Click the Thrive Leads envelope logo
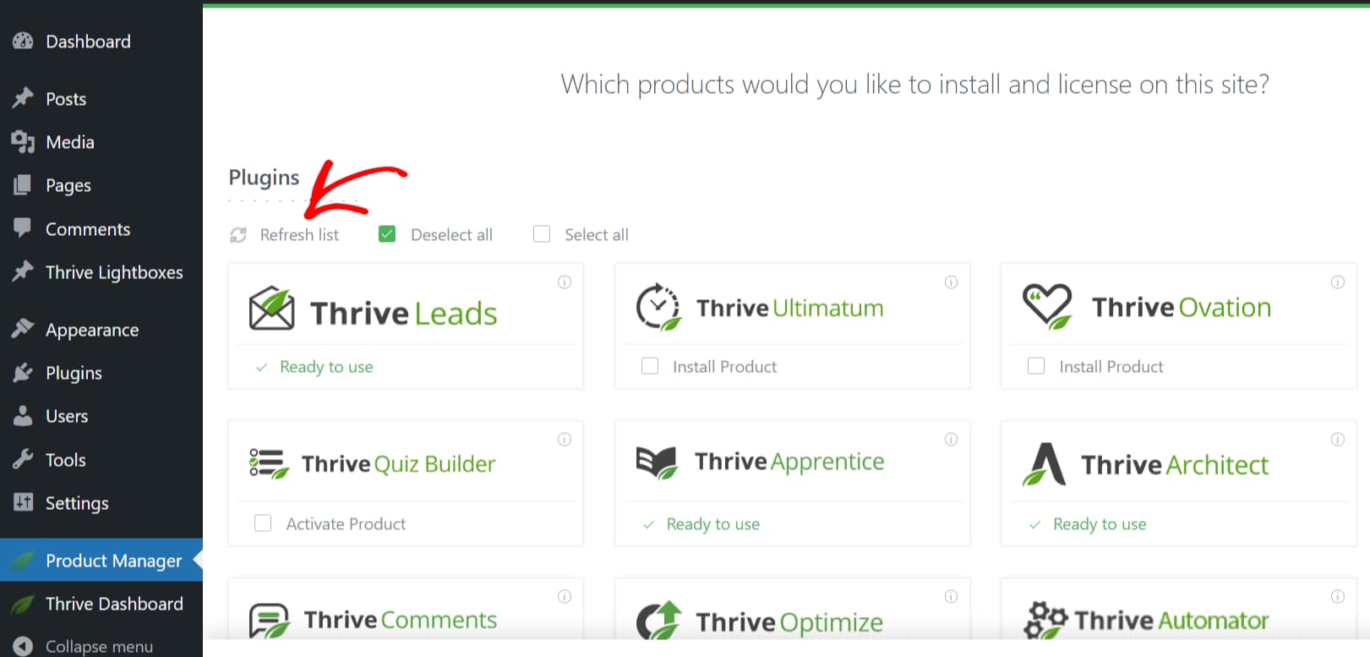Screen dimensions: 1370x657 click(271, 309)
